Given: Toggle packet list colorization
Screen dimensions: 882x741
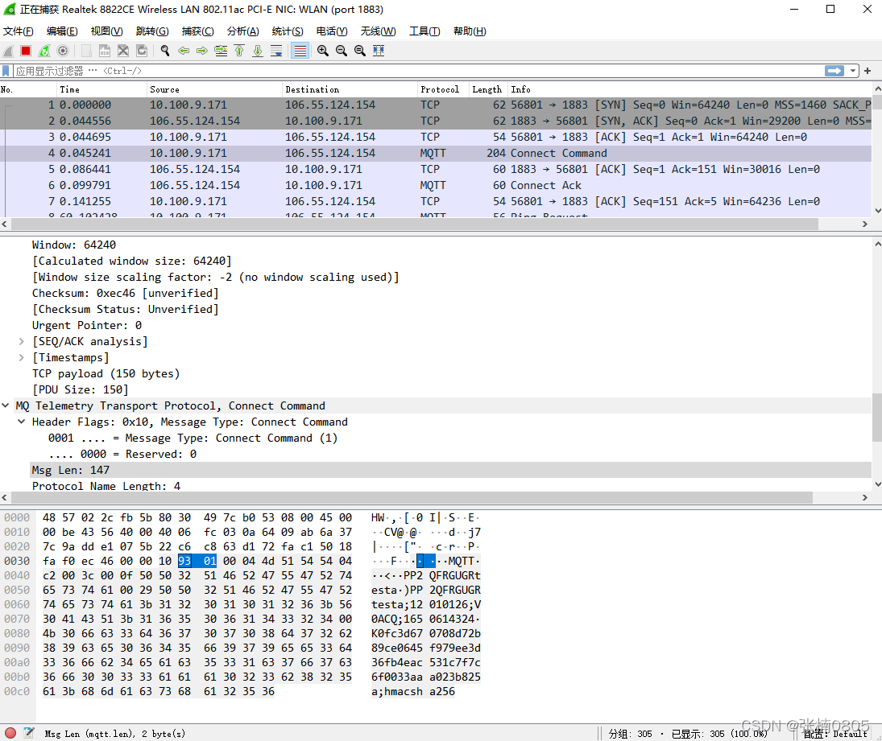Looking at the screenshot, I should tap(300, 51).
